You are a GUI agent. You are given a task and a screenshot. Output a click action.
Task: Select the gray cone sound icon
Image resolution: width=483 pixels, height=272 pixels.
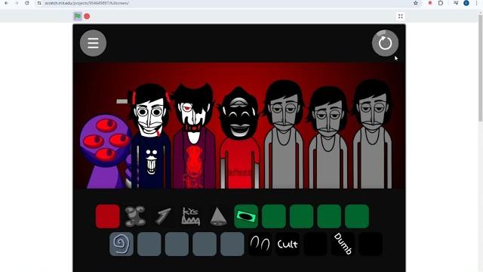(x=218, y=216)
